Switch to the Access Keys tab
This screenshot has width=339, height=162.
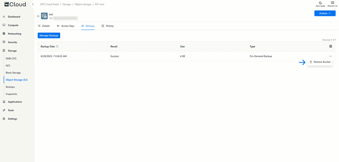(x=65, y=26)
